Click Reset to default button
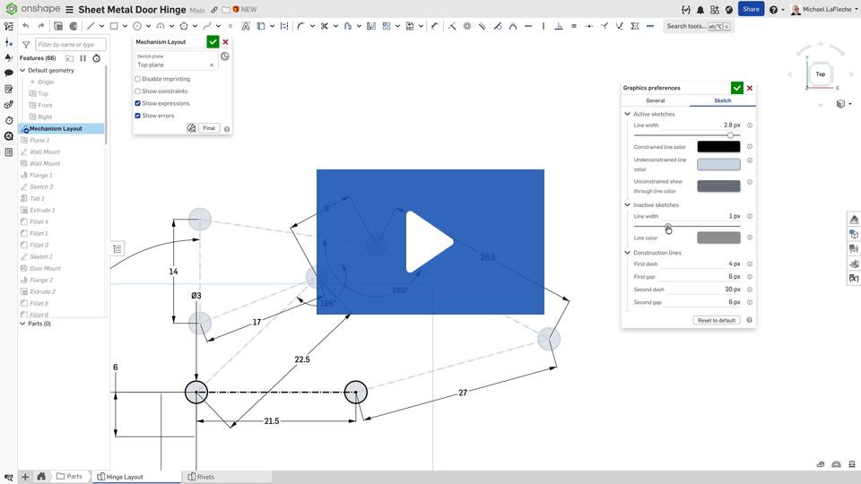This screenshot has height=484, width=861. click(716, 320)
